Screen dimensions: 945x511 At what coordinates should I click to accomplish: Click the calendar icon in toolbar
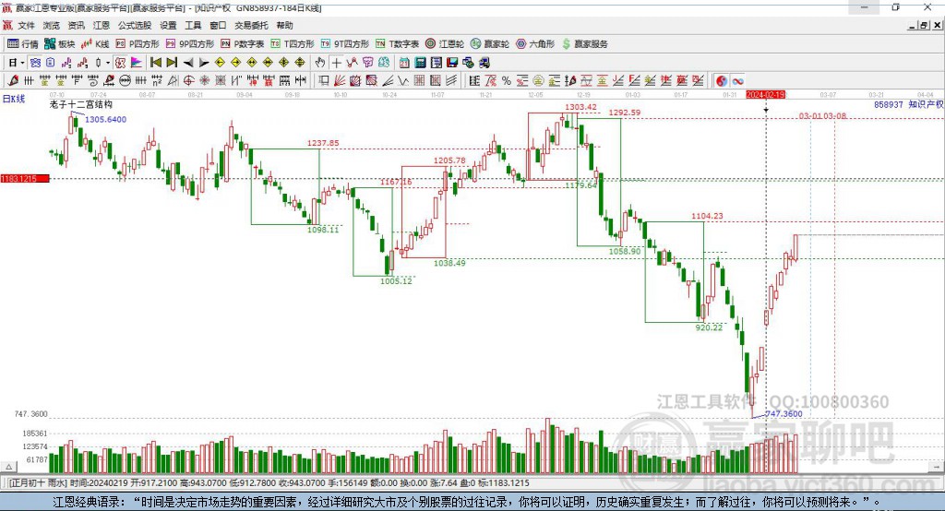404,63
